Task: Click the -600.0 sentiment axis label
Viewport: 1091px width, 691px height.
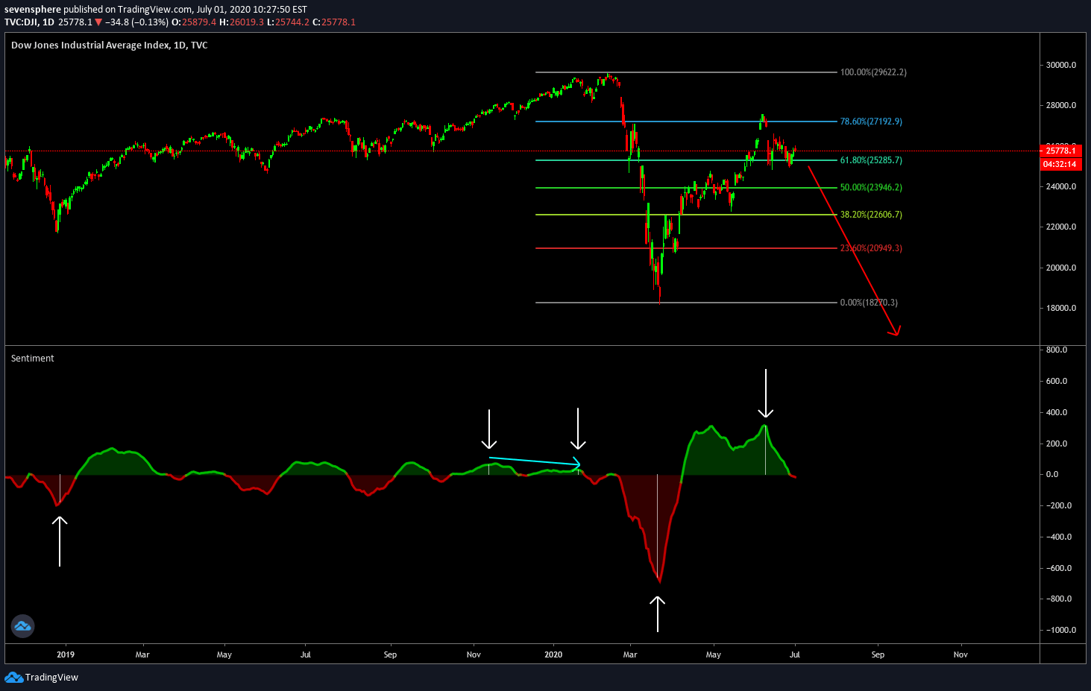Action: (x=1058, y=568)
